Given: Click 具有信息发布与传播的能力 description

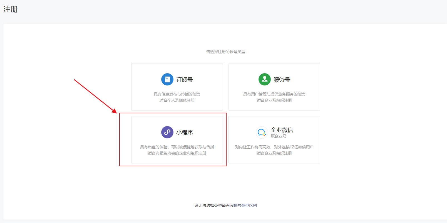Looking at the screenshot, I should coord(177,94).
